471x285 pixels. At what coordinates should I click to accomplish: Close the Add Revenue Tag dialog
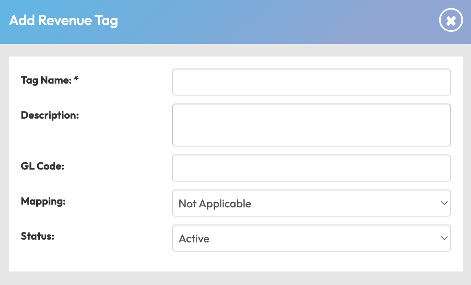click(451, 21)
